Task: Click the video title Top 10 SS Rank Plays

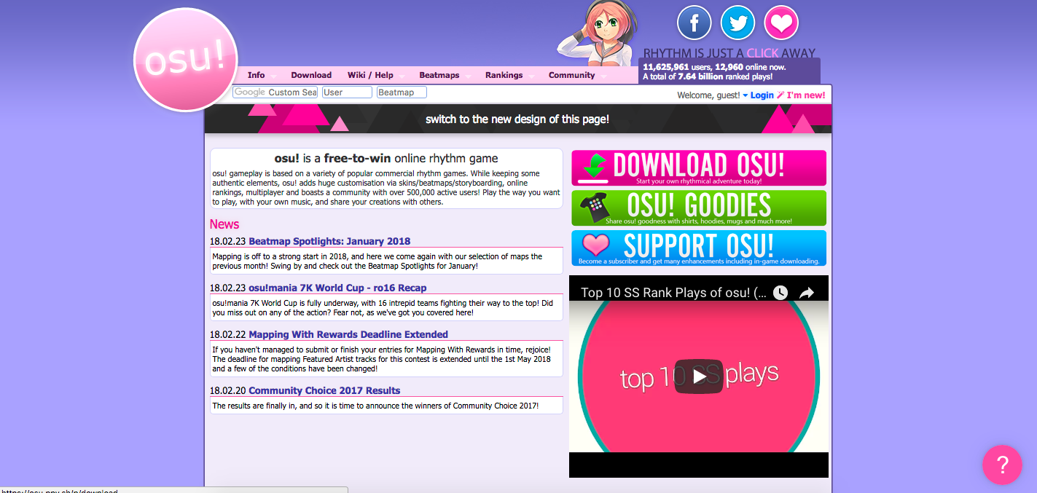Action: (673, 293)
